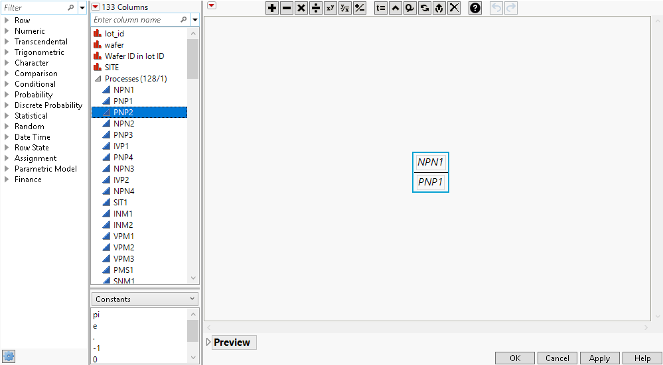This screenshot has height=365, width=663.
Task: Click the insert caret button
Action: pos(396,8)
